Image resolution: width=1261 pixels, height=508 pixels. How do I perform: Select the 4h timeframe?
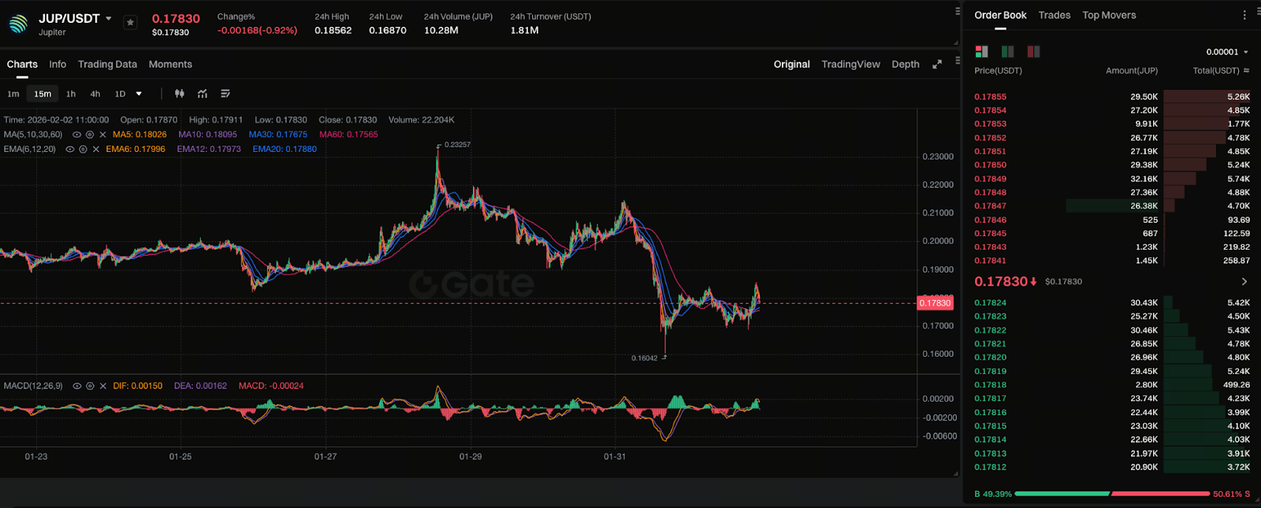click(x=95, y=94)
